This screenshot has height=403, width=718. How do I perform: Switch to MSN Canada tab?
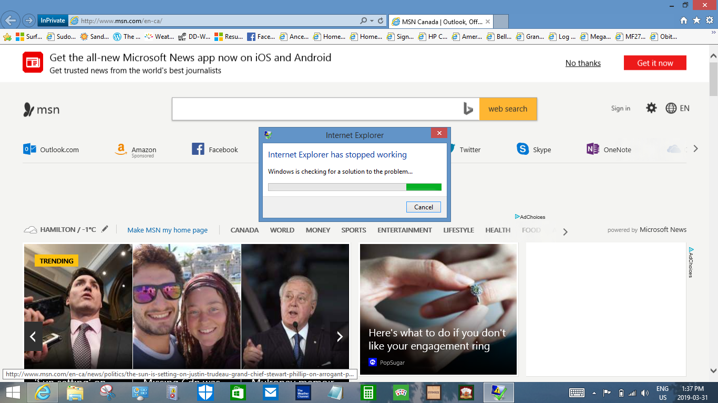coord(441,22)
